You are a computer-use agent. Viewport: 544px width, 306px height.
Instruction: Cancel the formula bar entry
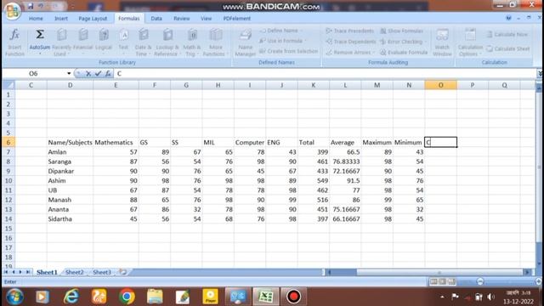(x=88, y=74)
